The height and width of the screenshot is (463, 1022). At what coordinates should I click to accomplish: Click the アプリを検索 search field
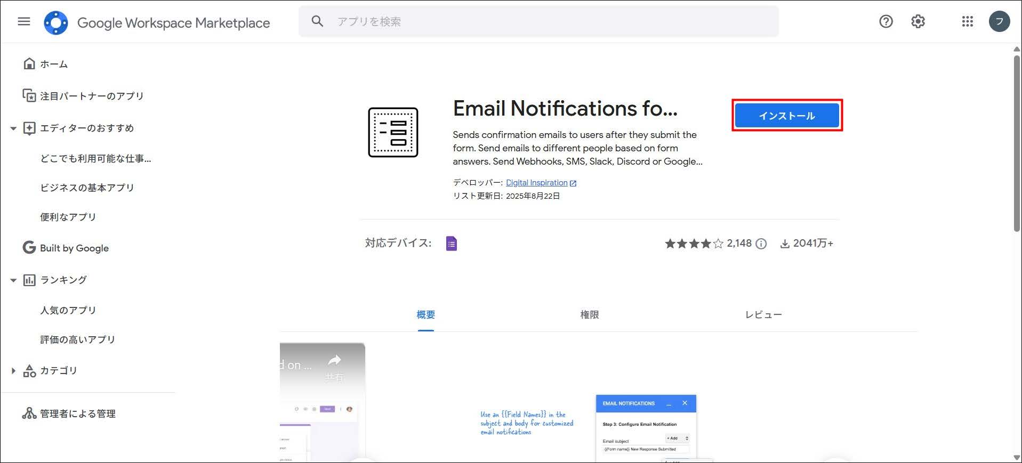click(538, 22)
